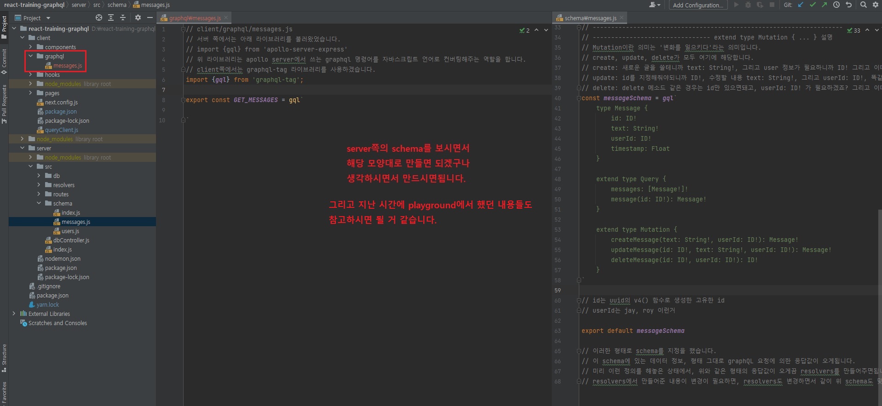Toggle the Structure tool window
Image resolution: width=882 pixels, height=406 pixels.
pyautogui.click(x=4, y=357)
